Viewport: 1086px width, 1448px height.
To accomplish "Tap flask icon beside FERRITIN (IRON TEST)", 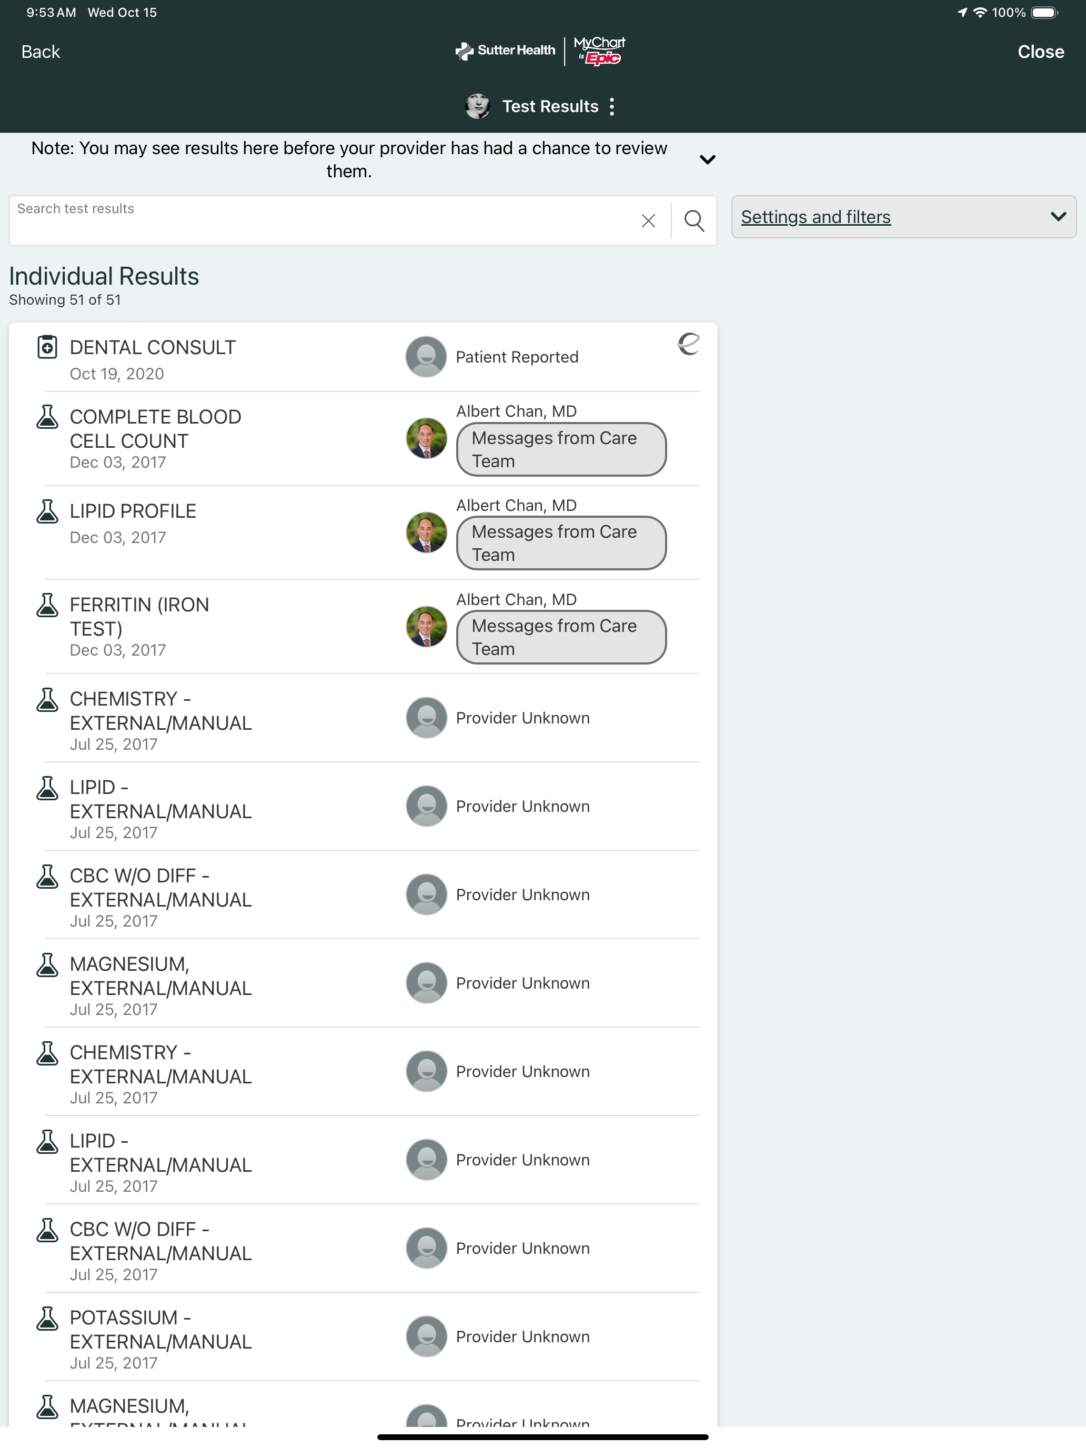I will (47, 605).
